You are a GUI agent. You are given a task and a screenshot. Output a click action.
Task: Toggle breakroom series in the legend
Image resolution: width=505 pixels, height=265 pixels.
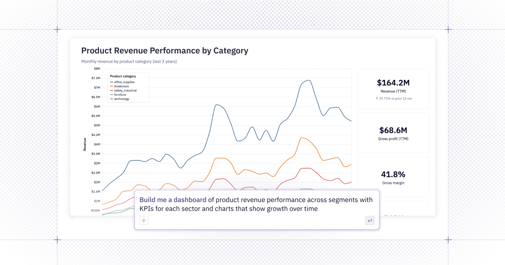[122, 86]
